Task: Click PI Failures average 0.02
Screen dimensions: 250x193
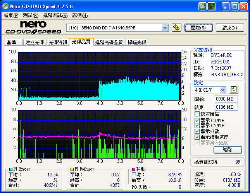Action: [116, 175]
